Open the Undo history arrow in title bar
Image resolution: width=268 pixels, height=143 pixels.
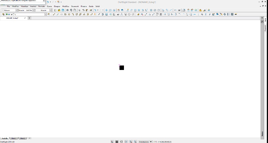pos(50,2)
